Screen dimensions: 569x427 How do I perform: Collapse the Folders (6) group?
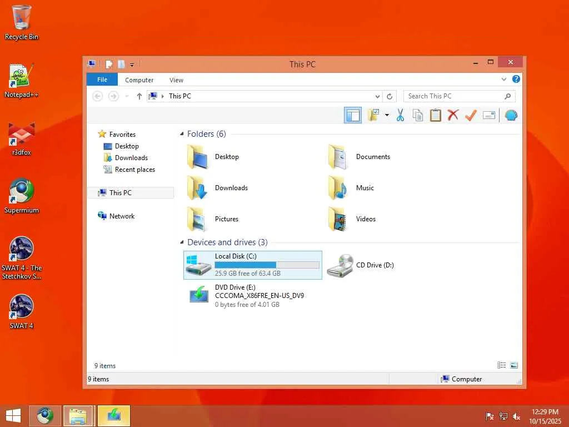(x=182, y=134)
